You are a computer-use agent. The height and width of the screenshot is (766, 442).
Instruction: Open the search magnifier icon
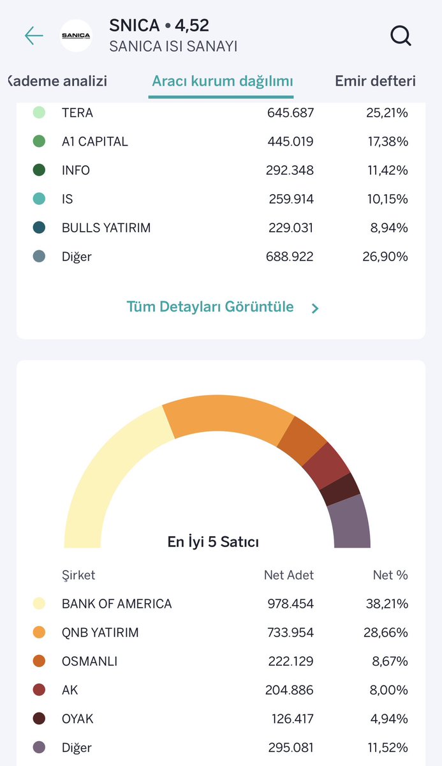401,36
